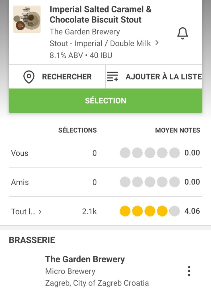Tap the notification bell icon
Viewport: 211px width, 292px height.
pyautogui.click(x=183, y=34)
